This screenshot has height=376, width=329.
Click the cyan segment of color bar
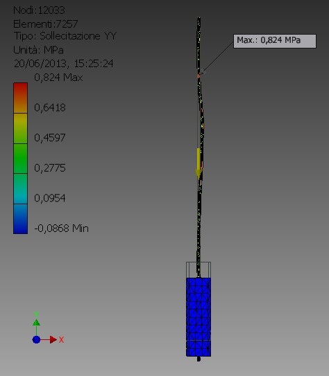point(20,189)
